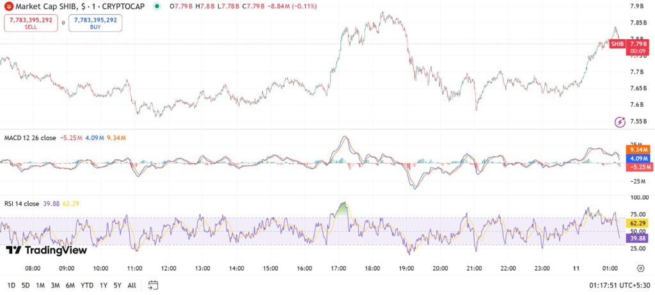Click the UTC+5:30 timezone clock

pos(618,285)
